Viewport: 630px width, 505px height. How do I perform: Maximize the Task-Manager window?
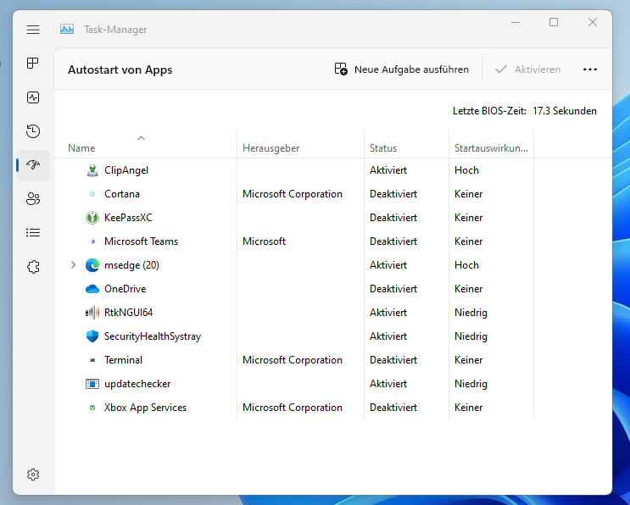[x=554, y=23]
